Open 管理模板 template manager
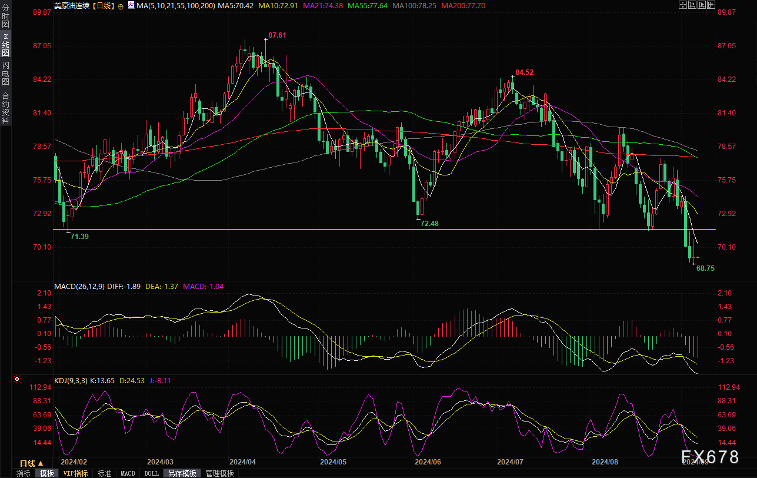 point(219,473)
